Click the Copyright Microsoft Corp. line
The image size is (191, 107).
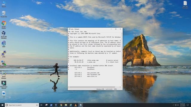pyautogui.click(x=84, y=34)
